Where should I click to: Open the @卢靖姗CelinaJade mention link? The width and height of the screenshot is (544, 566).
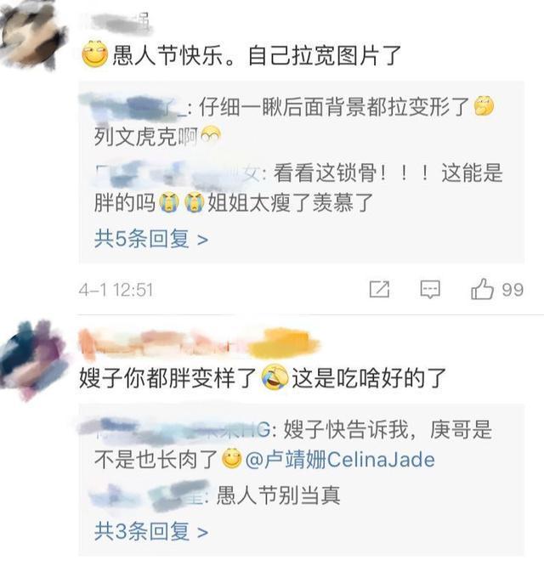coord(340,460)
